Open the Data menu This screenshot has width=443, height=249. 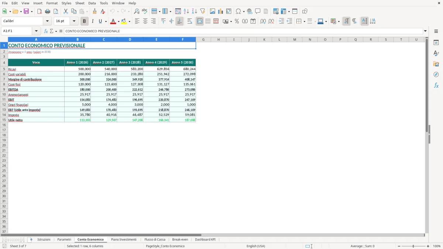92,3
